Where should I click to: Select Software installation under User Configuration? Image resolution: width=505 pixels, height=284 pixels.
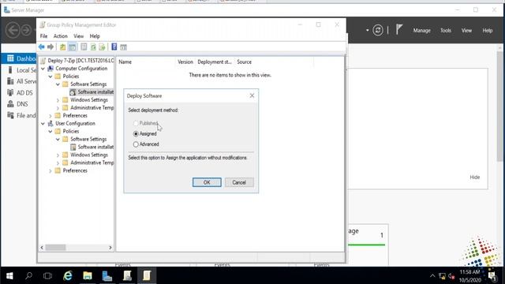(x=92, y=147)
